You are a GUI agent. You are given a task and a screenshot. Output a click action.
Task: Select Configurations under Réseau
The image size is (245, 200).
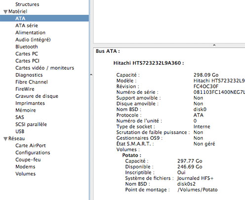(33, 153)
